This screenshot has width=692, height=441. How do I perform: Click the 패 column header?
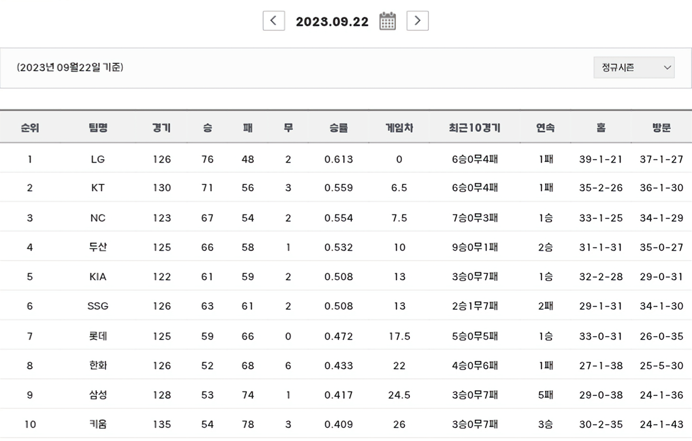(247, 127)
